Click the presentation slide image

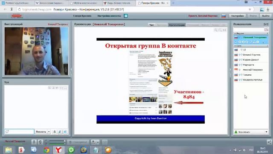coord(151,81)
